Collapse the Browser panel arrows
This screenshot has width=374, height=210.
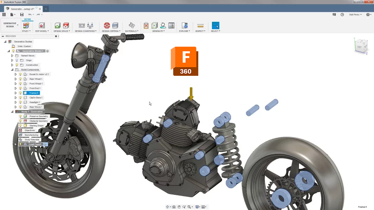click(3, 36)
